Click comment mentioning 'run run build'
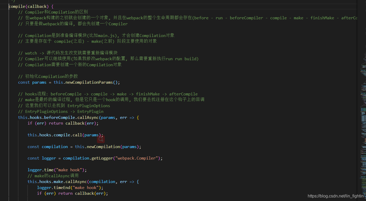This screenshot has width=366, height=201. pyautogui.click(x=108, y=59)
